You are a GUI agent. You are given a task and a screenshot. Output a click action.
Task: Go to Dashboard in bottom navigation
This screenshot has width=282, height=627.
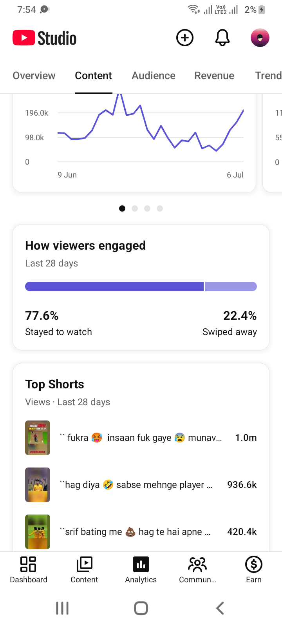(x=29, y=571)
